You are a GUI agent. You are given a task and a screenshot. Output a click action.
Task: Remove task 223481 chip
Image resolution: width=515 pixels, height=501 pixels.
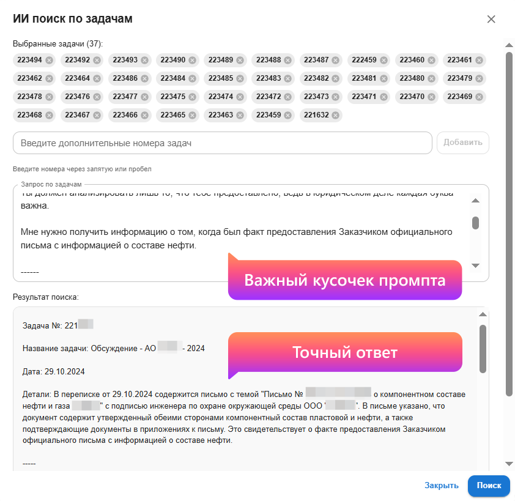(x=383, y=78)
